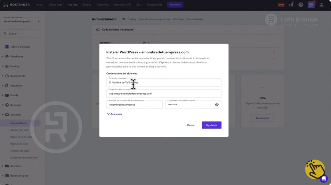The width and height of the screenshot is (331, 185).
Task: Open the help question mark icon
Action: click(301, 5)
